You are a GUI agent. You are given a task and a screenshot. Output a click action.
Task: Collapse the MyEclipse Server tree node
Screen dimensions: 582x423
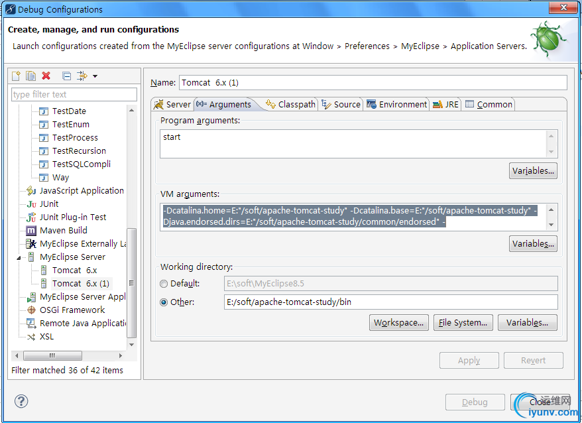19,258
